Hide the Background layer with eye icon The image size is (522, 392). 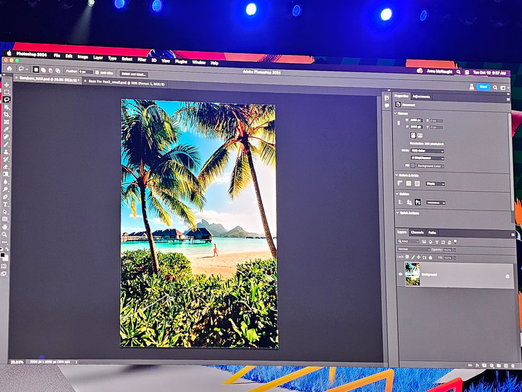[x=401, y=274]
